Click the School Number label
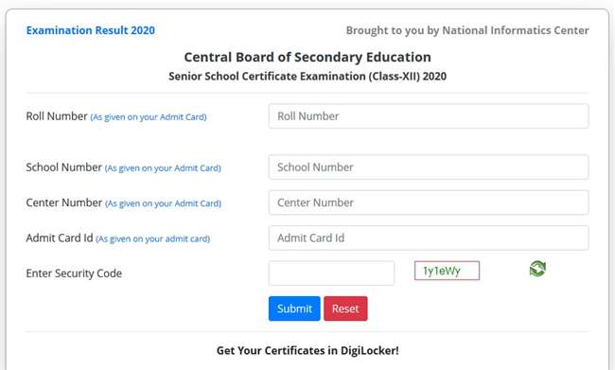This screenshot has height=370, width=615. tap(64, 167)
